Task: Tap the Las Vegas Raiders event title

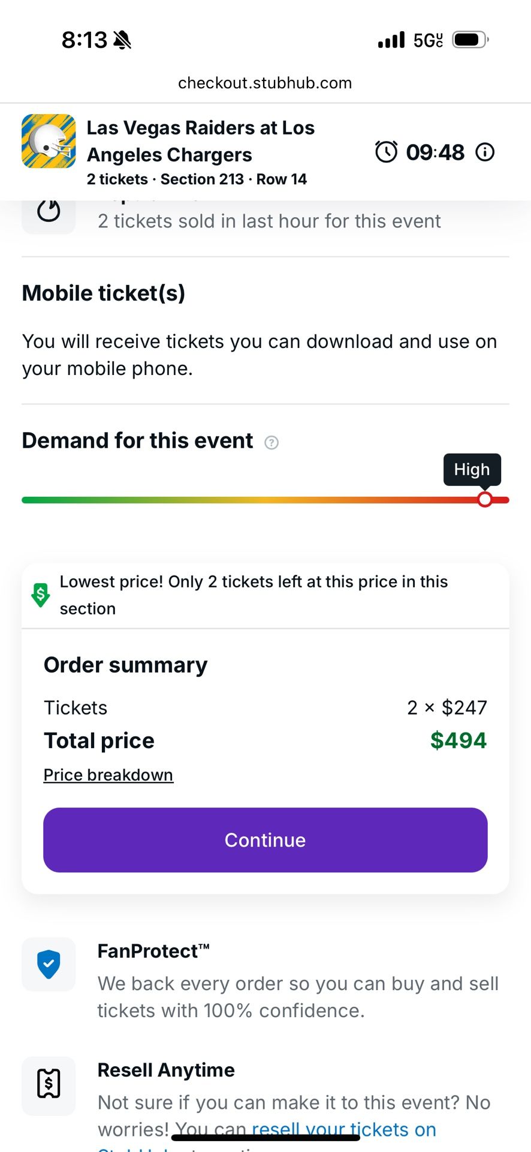Action: click(201, 141)
